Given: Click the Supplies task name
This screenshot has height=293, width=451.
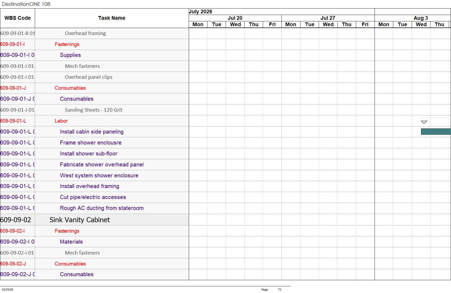Looking at the screenshot, I should click(x=70, y=55).
